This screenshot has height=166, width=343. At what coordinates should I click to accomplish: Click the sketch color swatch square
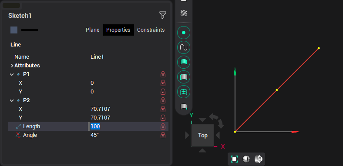click(14, 30)
